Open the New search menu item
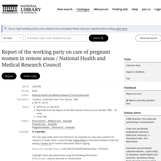 pyautogui.click(x=65, y=9)
